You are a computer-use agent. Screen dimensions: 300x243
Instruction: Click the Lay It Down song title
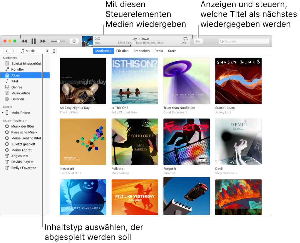140,39
